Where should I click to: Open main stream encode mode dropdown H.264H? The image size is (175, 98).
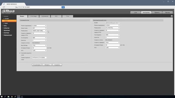[x=39, y=26]
